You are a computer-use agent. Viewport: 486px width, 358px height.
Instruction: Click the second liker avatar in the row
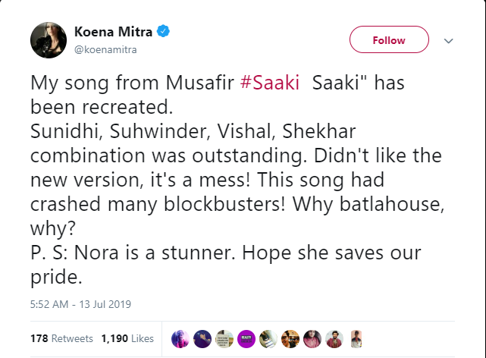click(x=202, y=338)
